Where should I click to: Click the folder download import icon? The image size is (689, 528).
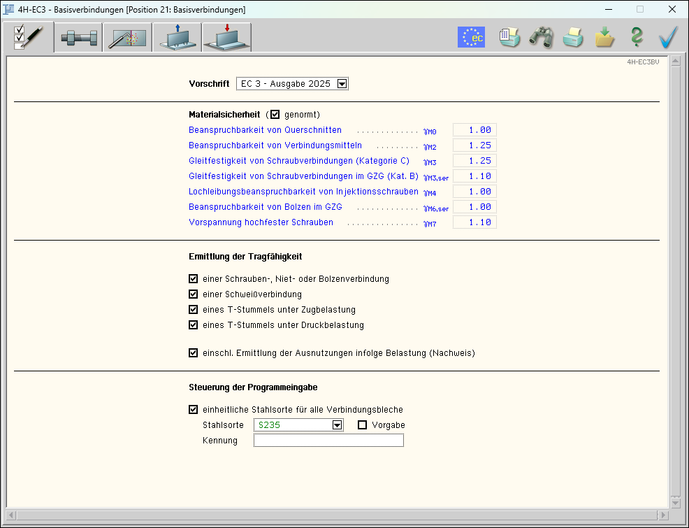pos(604,37)
